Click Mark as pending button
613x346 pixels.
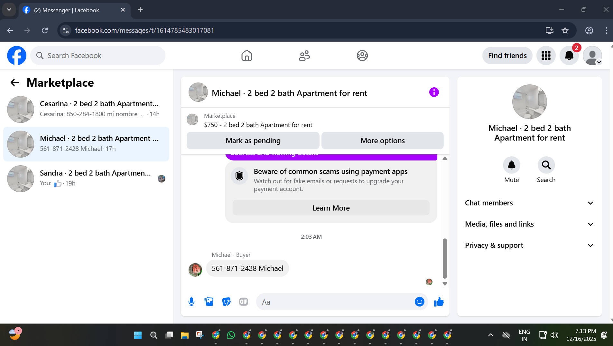click(253, 141)
